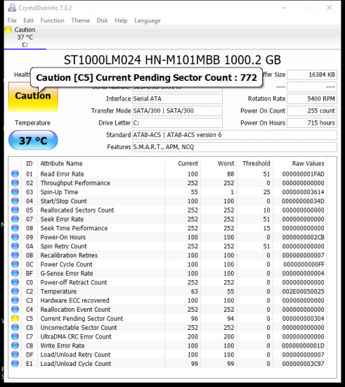Image resolution: width=345 pixels, height=387 pixels.
Task: Click the UltraDMA CRC Error Count name
Action: (x=76, y=336)
